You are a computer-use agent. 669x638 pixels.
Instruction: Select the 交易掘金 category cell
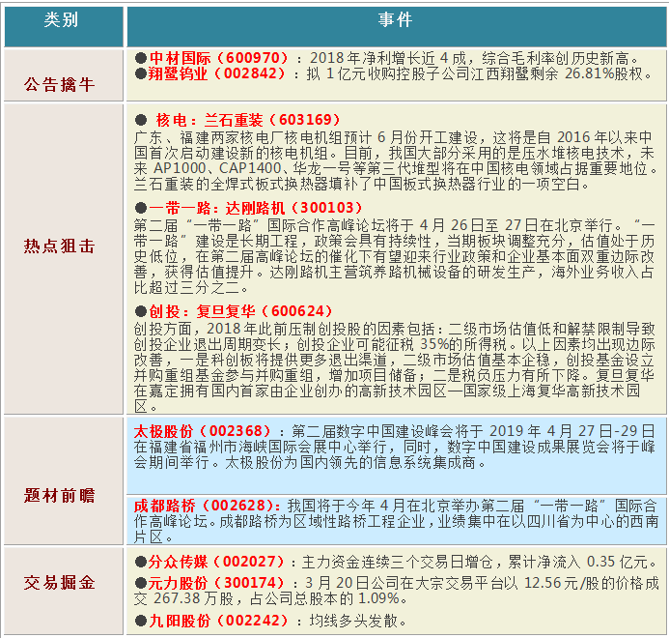(x=64, y=592)
